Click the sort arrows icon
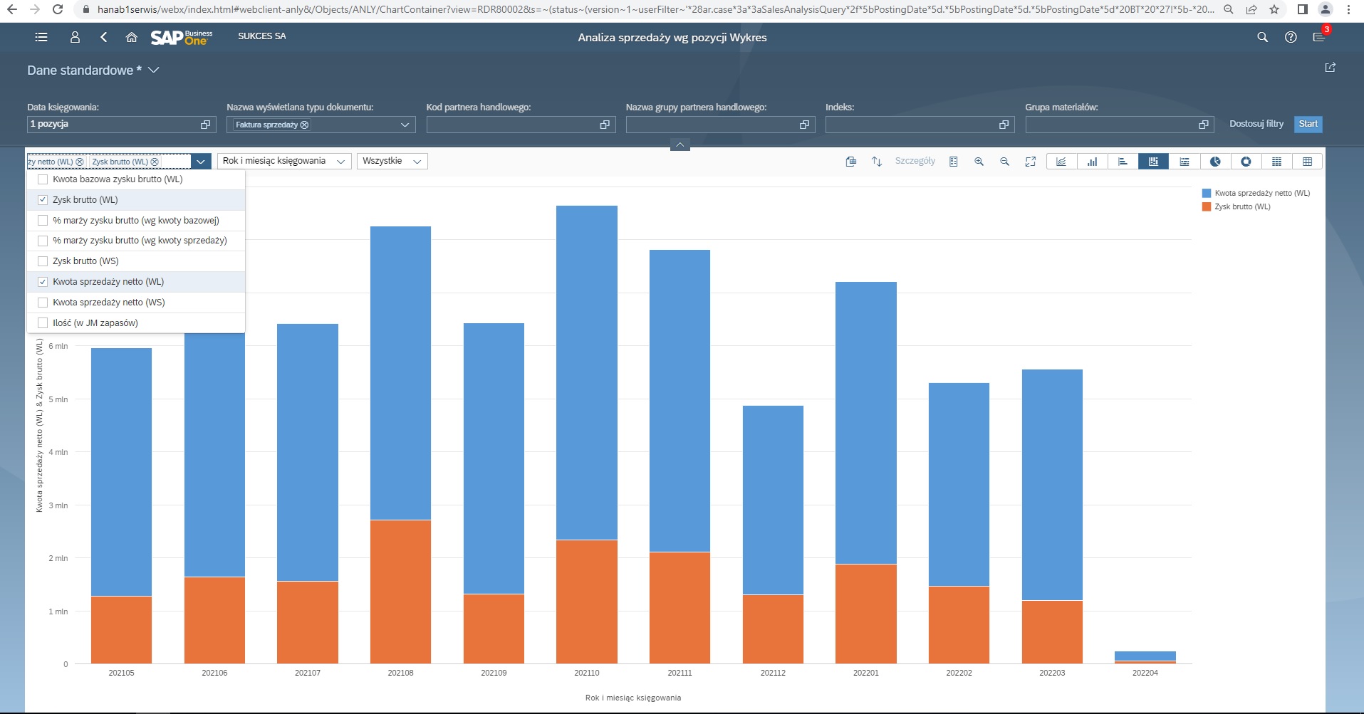1364x714 pixels. [877, 162]
